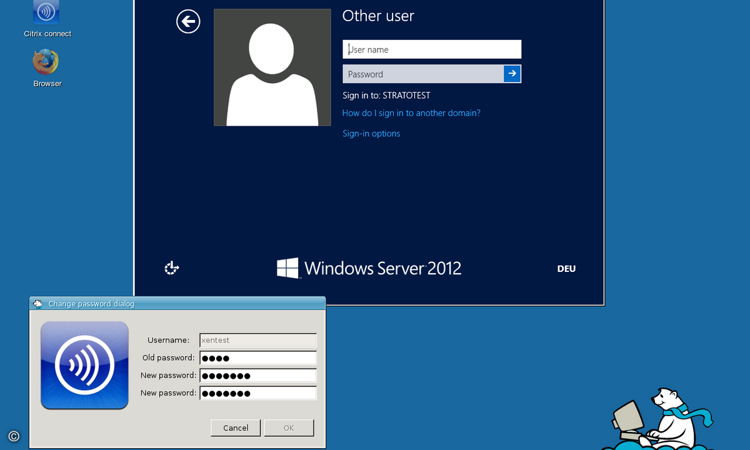Focus the Password field on login screen

[423, 74]
